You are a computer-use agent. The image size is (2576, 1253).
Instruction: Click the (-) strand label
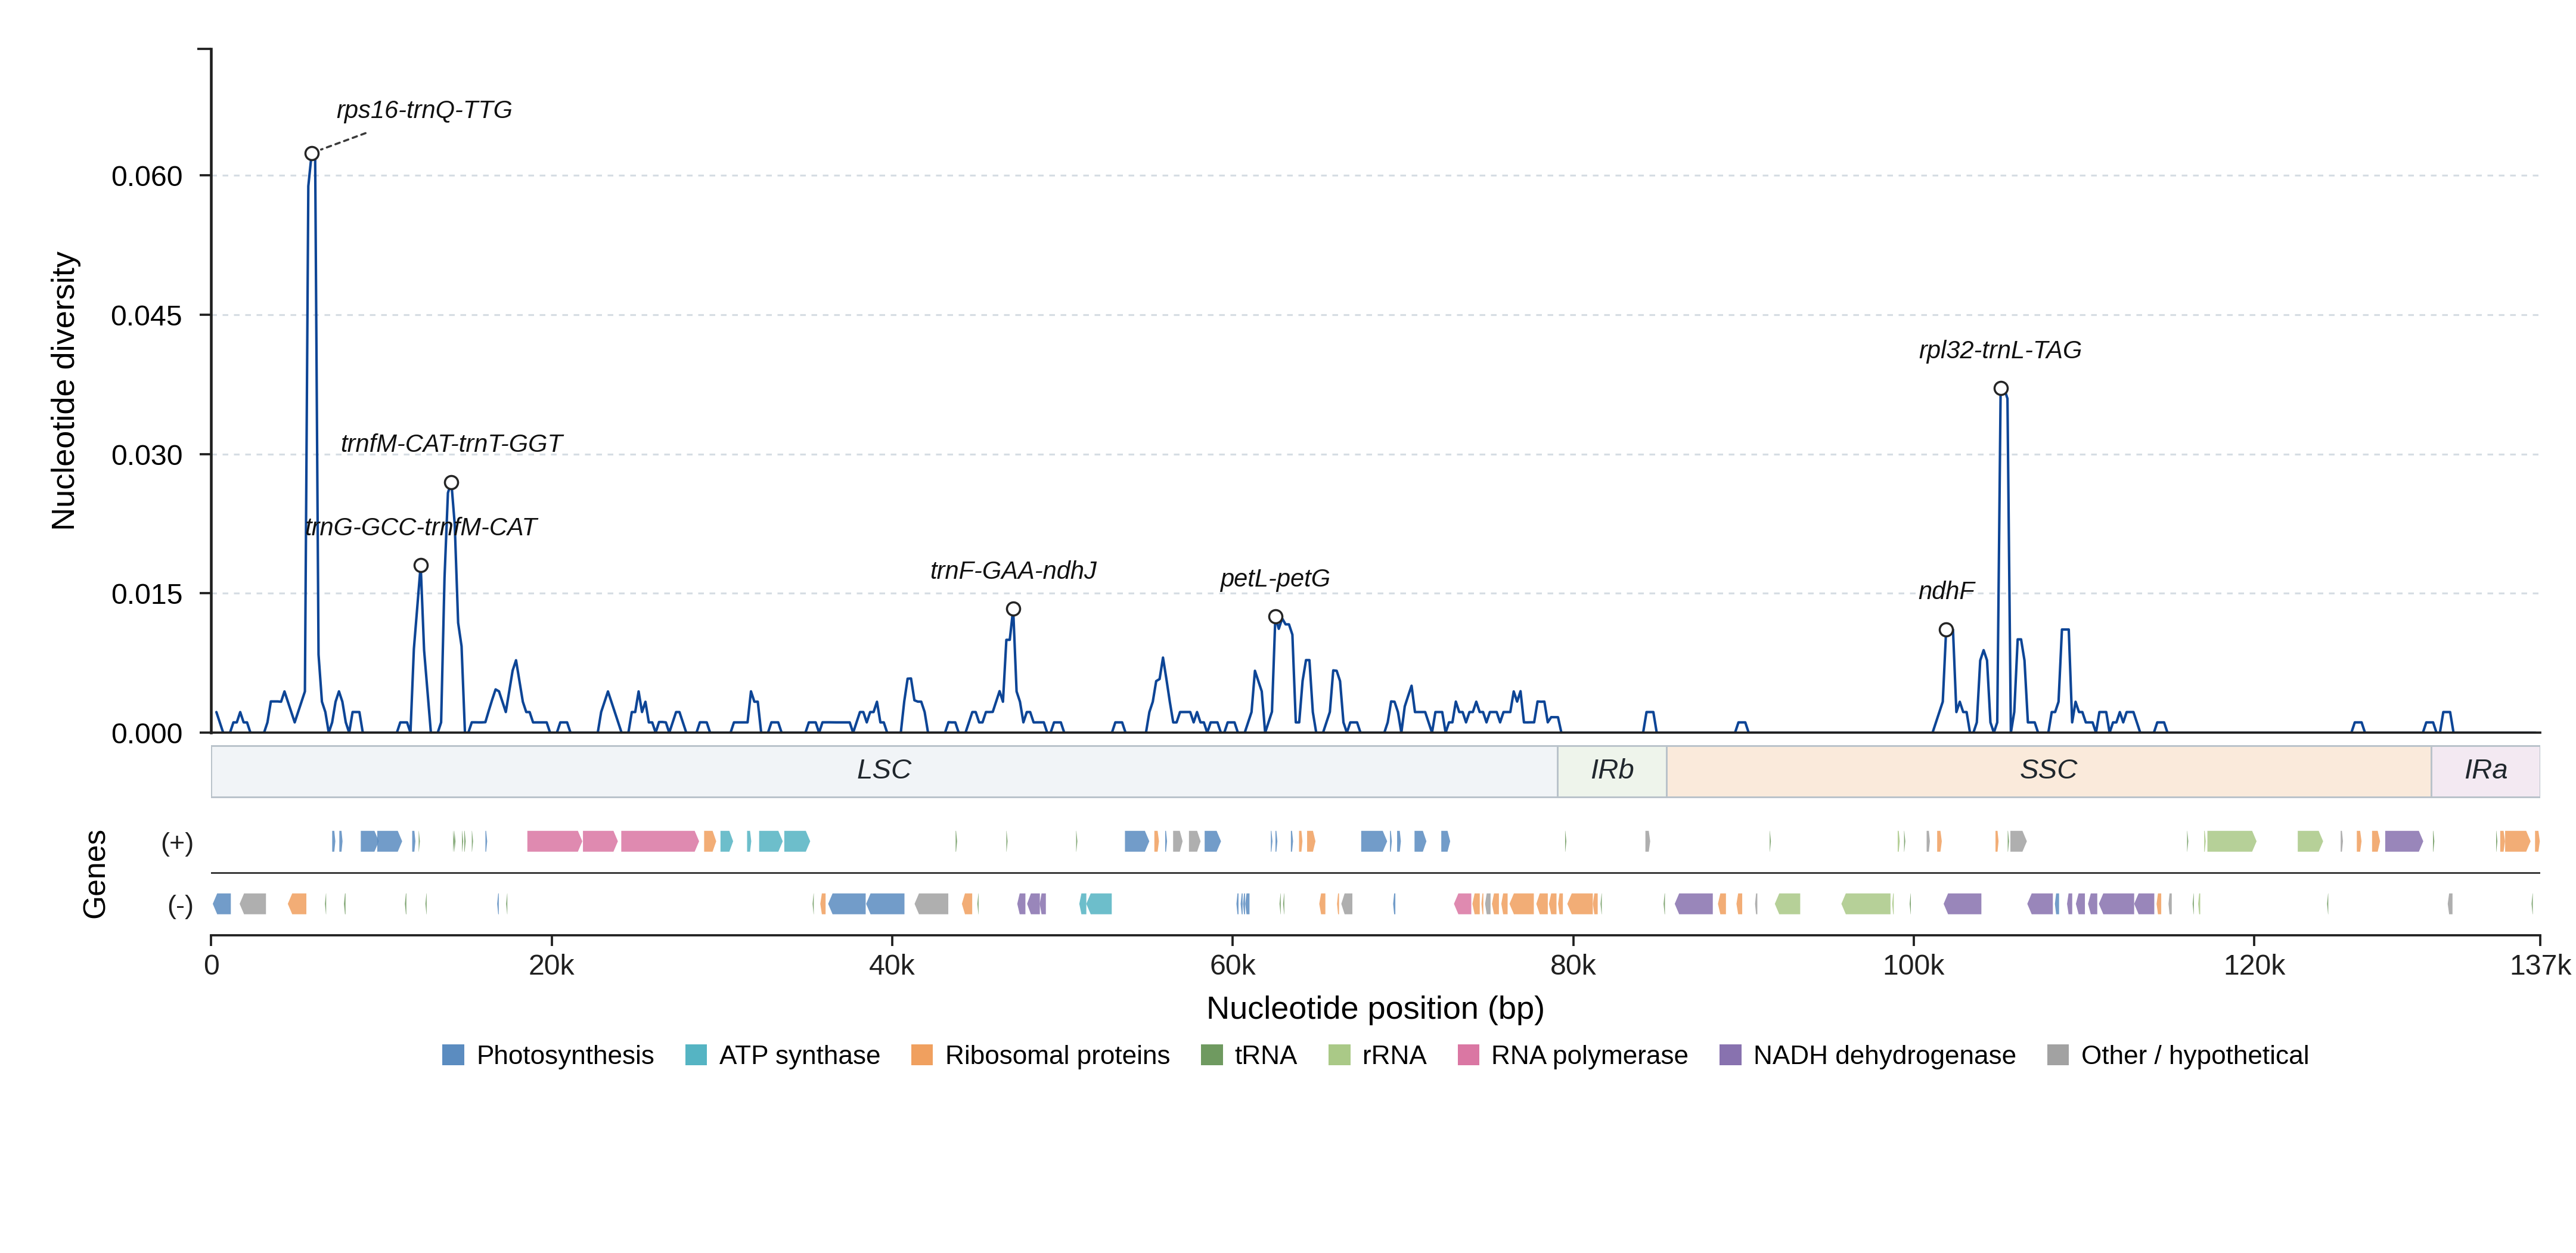coord(180,906)
